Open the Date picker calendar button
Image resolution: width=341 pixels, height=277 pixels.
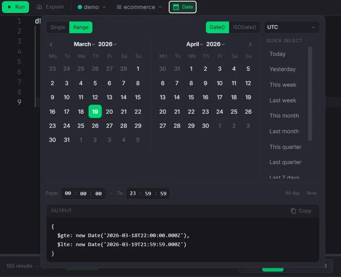183,7
